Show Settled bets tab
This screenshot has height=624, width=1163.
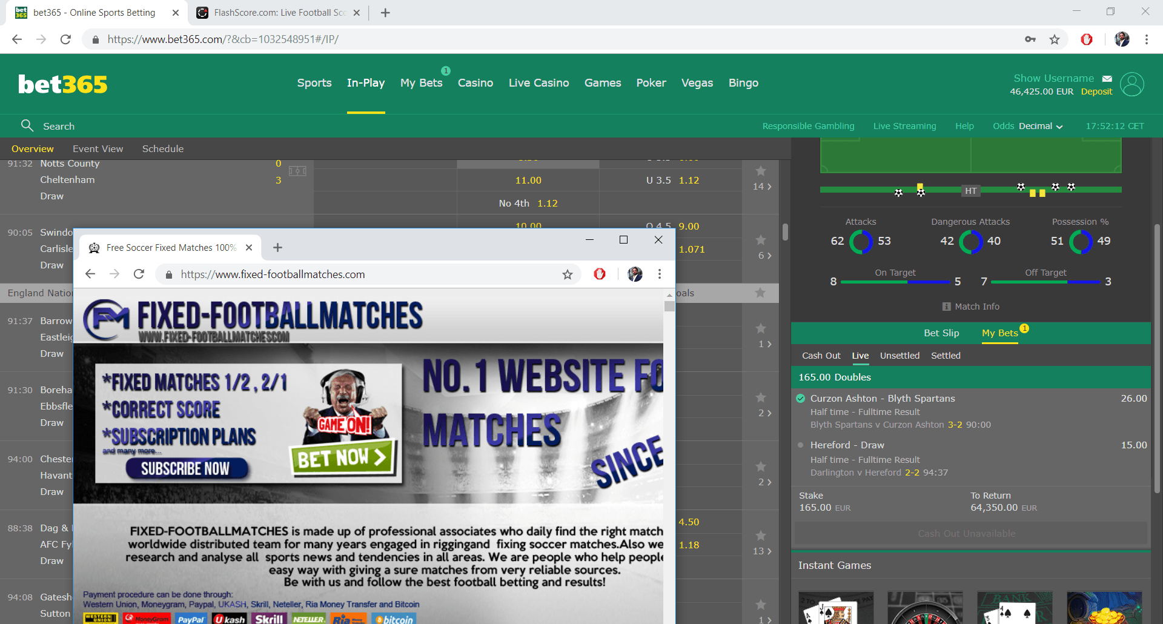point(946,356)
